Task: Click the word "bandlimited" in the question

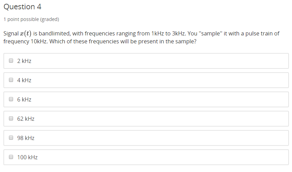Action: point(53,34)
